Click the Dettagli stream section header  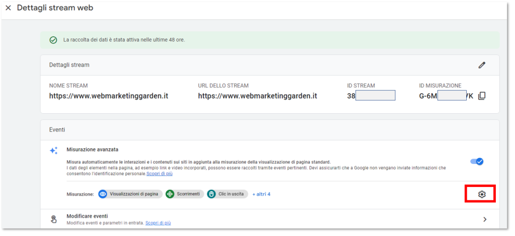pos(69,65)
